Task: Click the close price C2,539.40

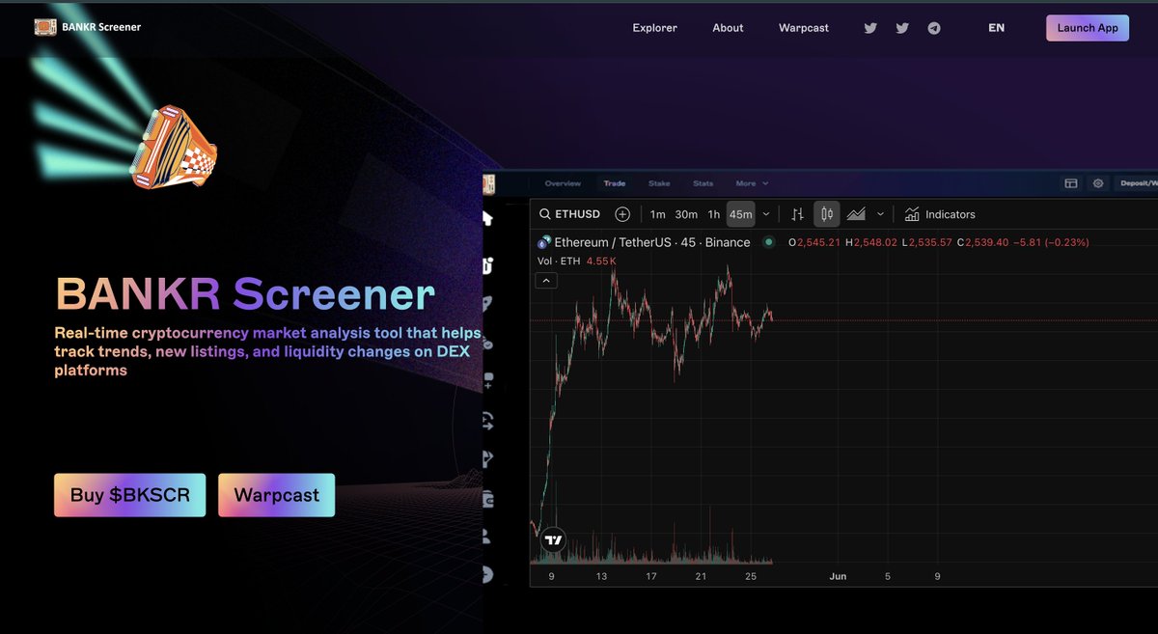Action: 982,242
